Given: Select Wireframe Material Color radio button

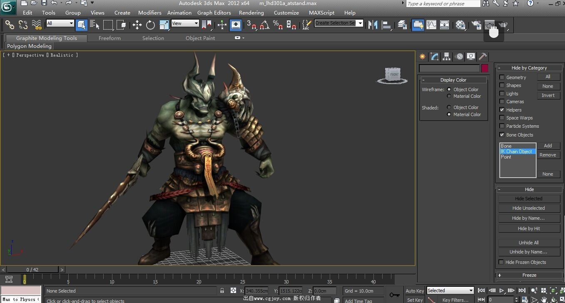Looking at the screenshot, I should pos(449,96).
